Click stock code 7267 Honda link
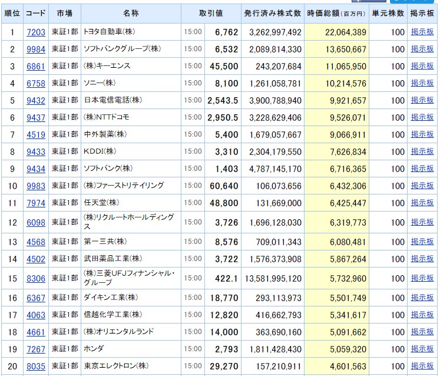This screenshot has width=440, height=376. (36, 349)
